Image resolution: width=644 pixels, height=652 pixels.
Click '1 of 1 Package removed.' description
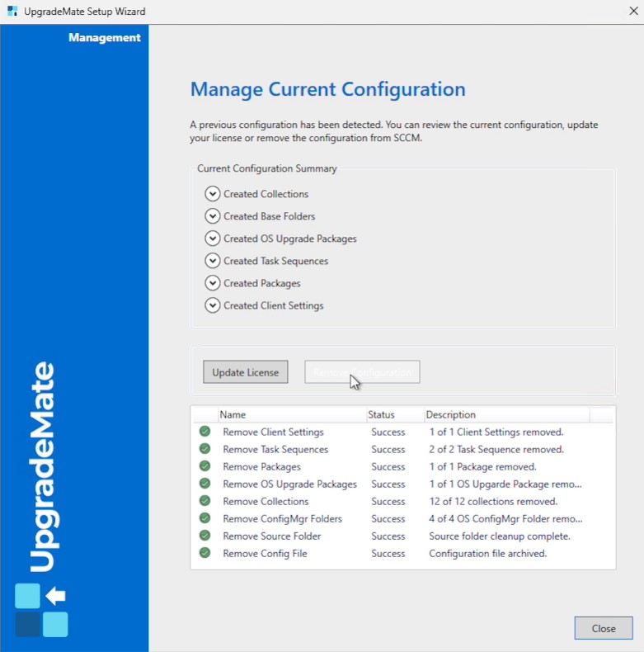[482, 467]
